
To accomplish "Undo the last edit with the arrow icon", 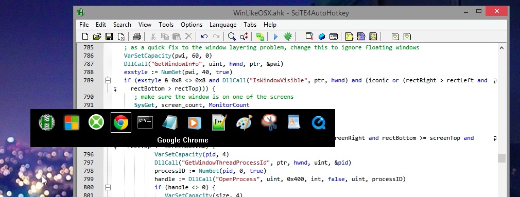I will [x=204, y=37].
